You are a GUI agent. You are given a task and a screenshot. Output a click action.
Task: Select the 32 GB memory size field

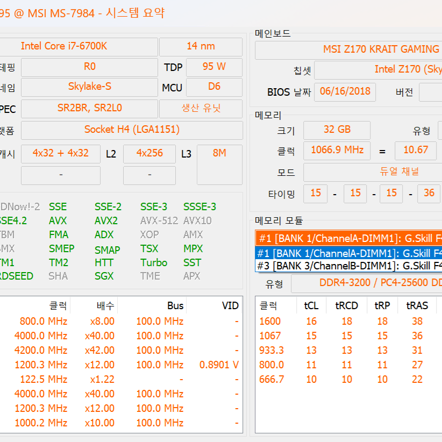coord(337,130)
